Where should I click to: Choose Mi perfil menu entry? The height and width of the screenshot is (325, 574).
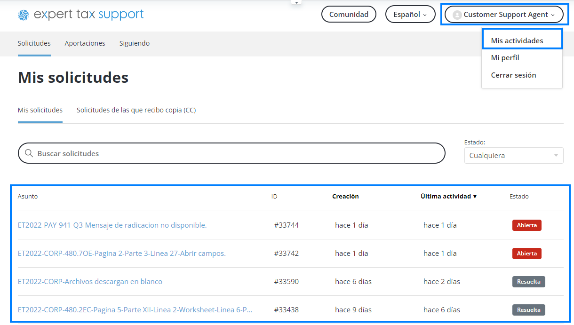[x=505, y=58]
